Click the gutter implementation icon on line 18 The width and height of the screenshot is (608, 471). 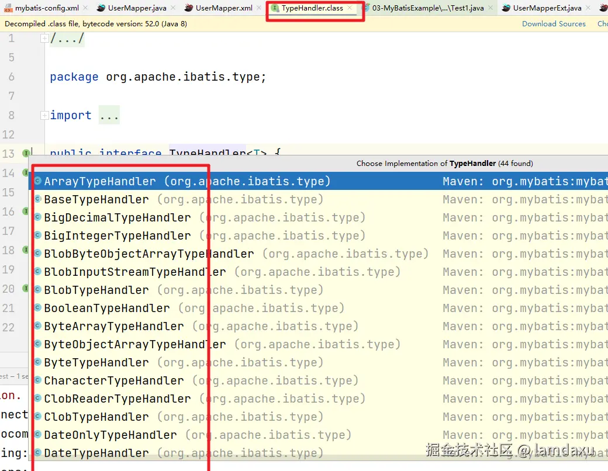coord(26,250)
